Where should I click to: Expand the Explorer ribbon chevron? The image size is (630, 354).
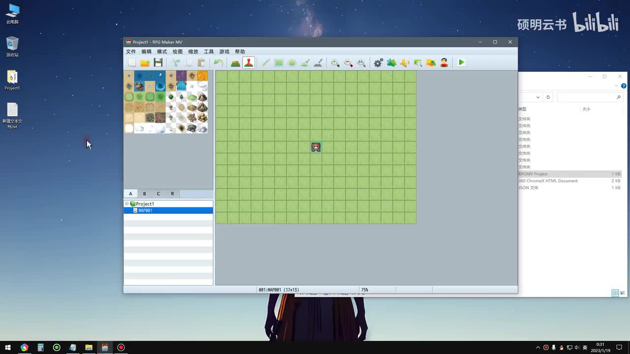[x=617, y=86]
